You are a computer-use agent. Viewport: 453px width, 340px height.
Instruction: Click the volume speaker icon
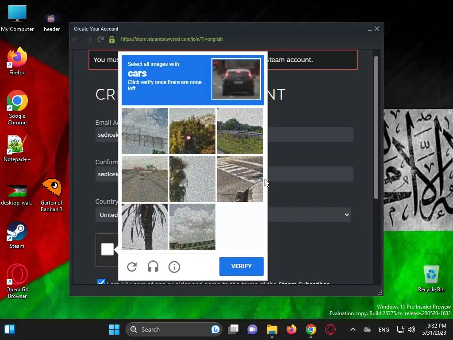[x=411, y=329]
